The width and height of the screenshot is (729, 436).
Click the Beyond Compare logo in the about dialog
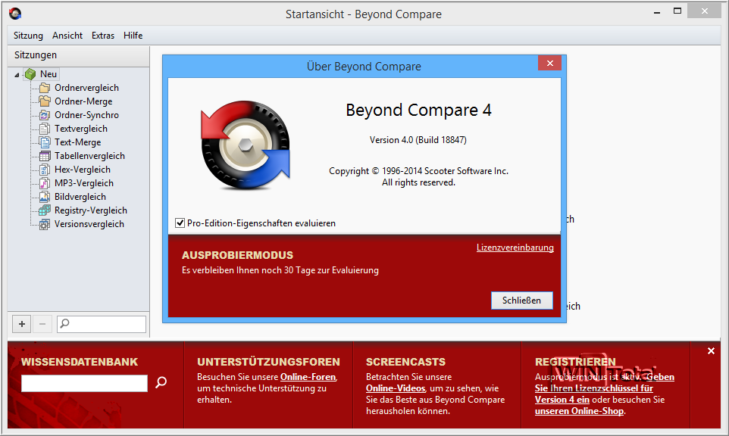pos(246,145)
